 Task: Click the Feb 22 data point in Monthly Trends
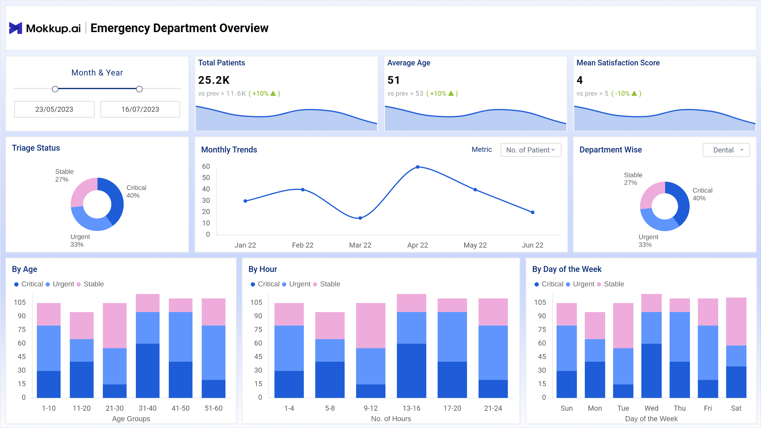pos(303,190)
